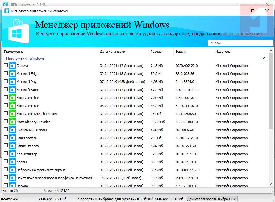Click the Microsoft Edge app icon

pyautogui.click(x=12, y=74)
